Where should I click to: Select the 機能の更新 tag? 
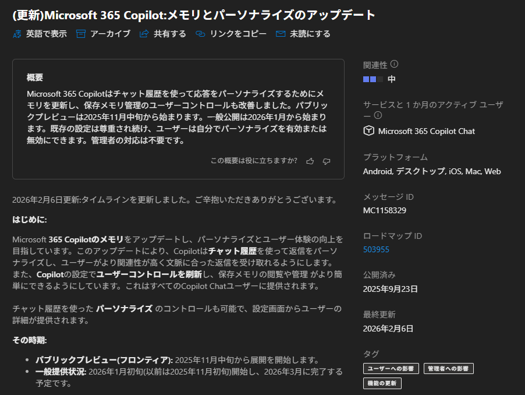tap(382, 383)
